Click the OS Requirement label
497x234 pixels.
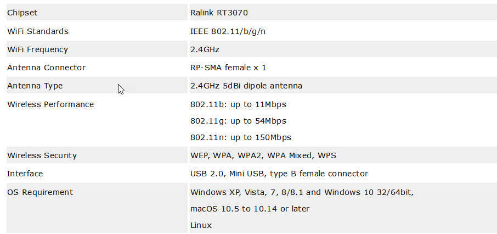(40, 192)
